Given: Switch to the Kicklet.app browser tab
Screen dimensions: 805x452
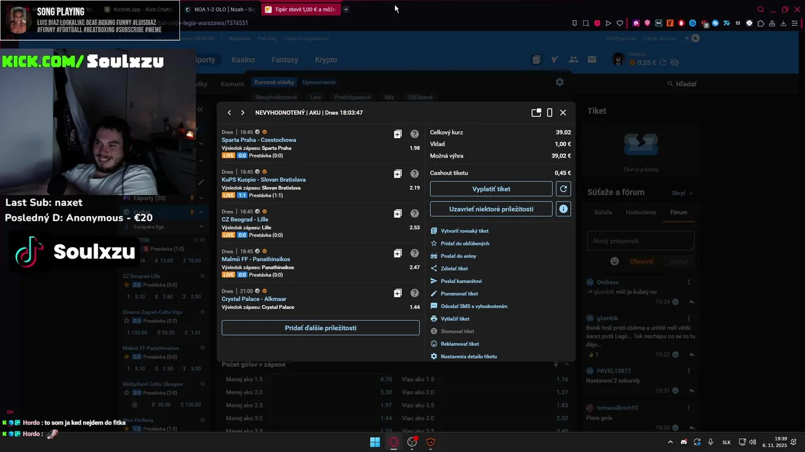Looking at the screenshot, I should 138,9.
